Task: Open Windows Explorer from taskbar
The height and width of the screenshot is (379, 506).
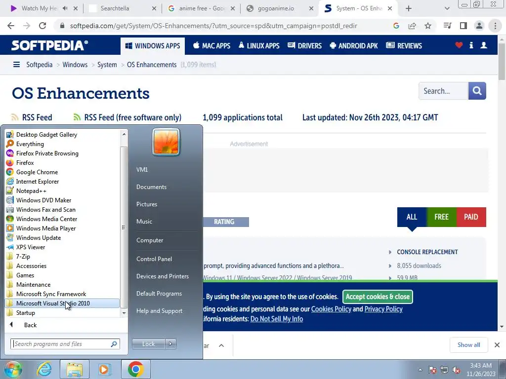Action: (x=75, y=369)
